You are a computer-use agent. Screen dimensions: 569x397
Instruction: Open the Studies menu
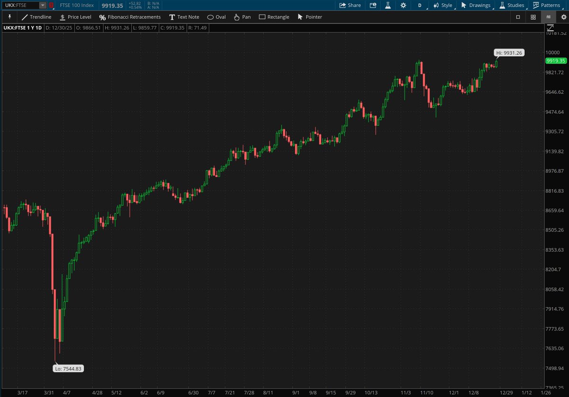(512, 6)
